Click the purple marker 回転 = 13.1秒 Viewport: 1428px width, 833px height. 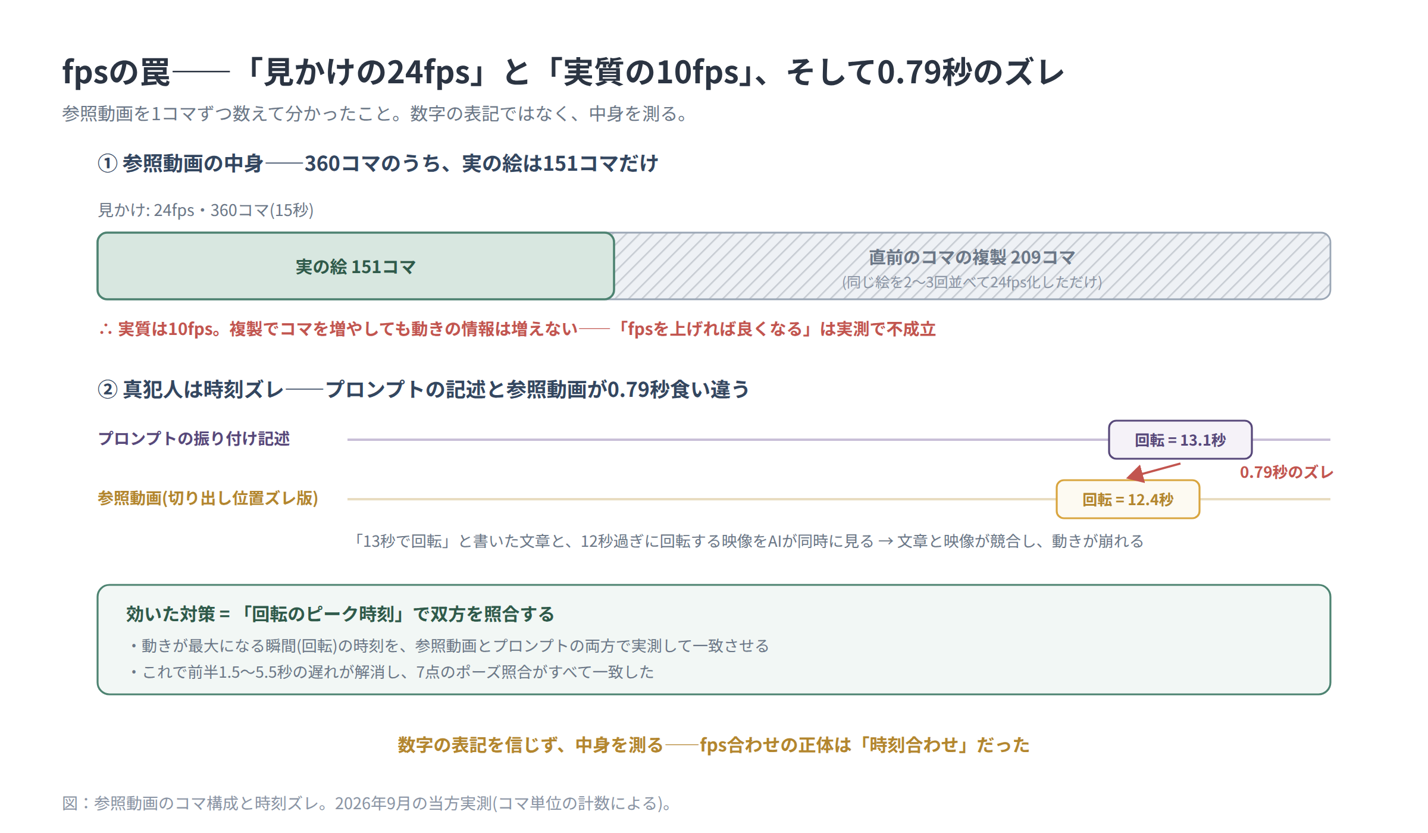click(1180, 440)
